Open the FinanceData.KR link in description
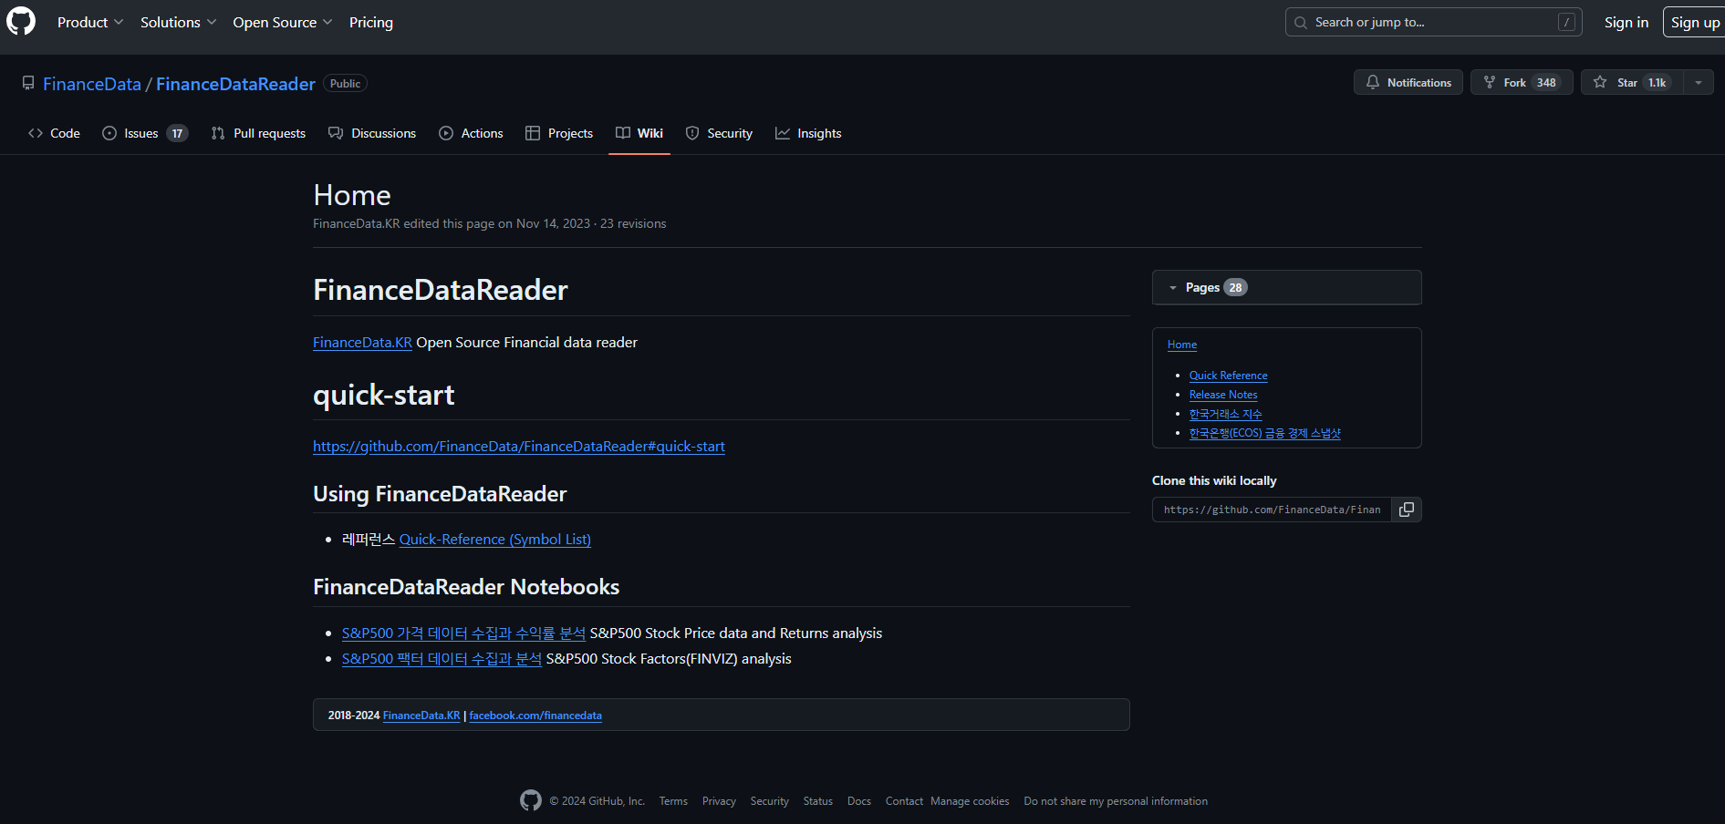 pyautogui.click(x=362, y=343)
